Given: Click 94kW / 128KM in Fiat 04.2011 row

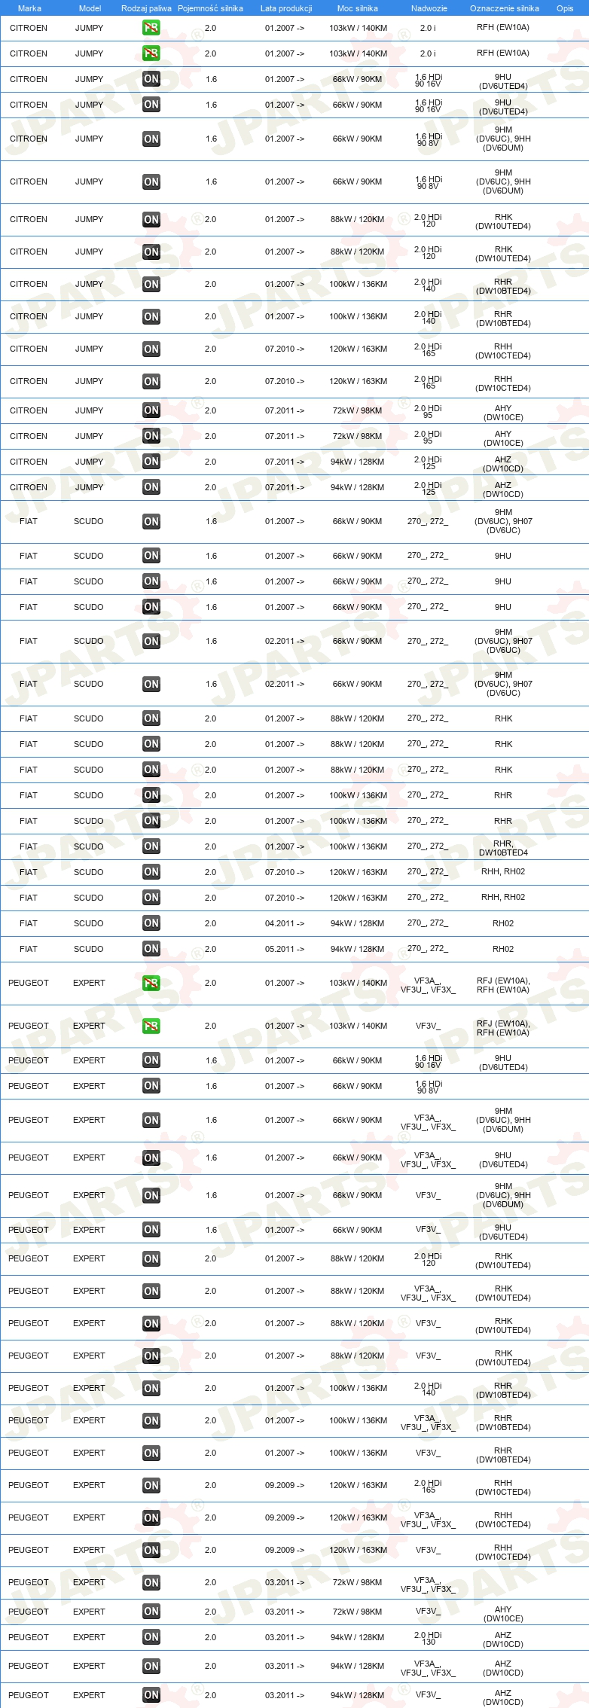Looking at the screenshot, I should pyautogui.click(x=358, y=923).
